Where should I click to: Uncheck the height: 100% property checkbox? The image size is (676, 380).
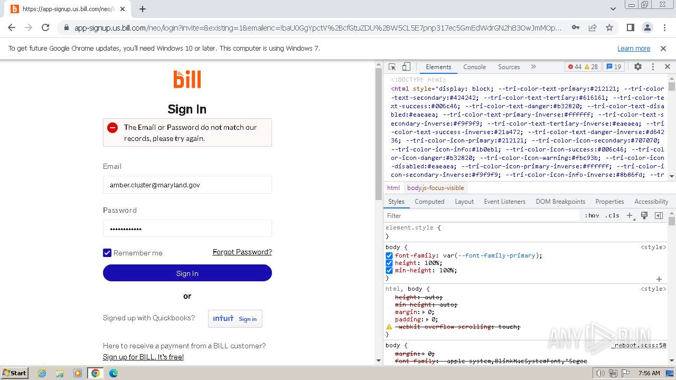(x=389, y=263)
